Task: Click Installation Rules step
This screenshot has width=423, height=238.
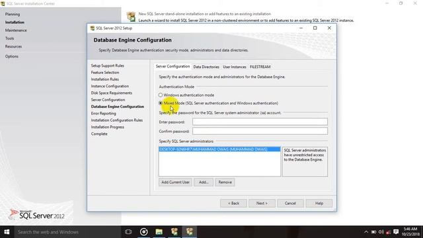Action: click(105, 79)
